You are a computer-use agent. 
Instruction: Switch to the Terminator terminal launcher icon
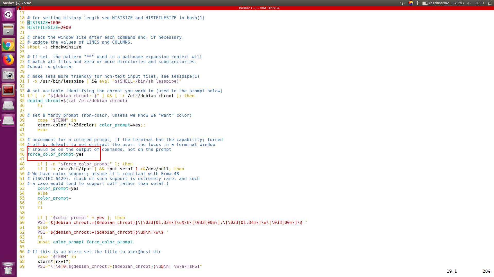[x=8, y=90]
